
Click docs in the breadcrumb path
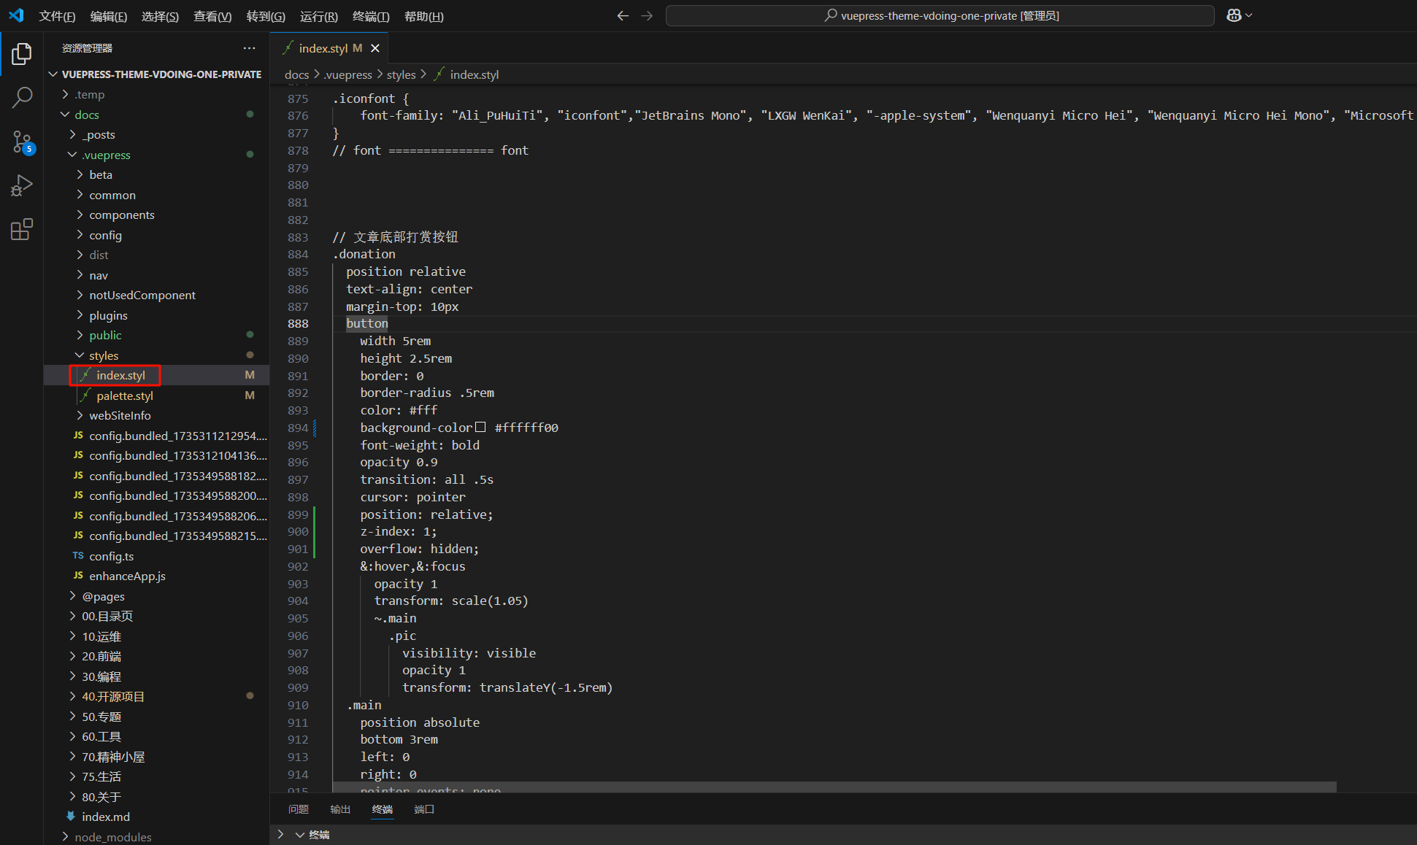296,74
